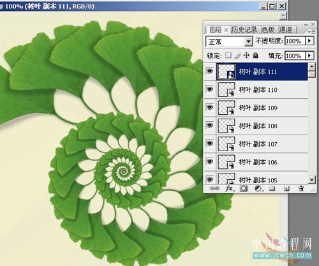The height and width of the screenshot is (266, 319).
Task: Toggle lock transparent pixels
Action: tap(228, 55)
